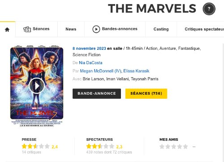Click the Spectateurs star rating
This screenshot has height=162, width=224.
point(100,146)
